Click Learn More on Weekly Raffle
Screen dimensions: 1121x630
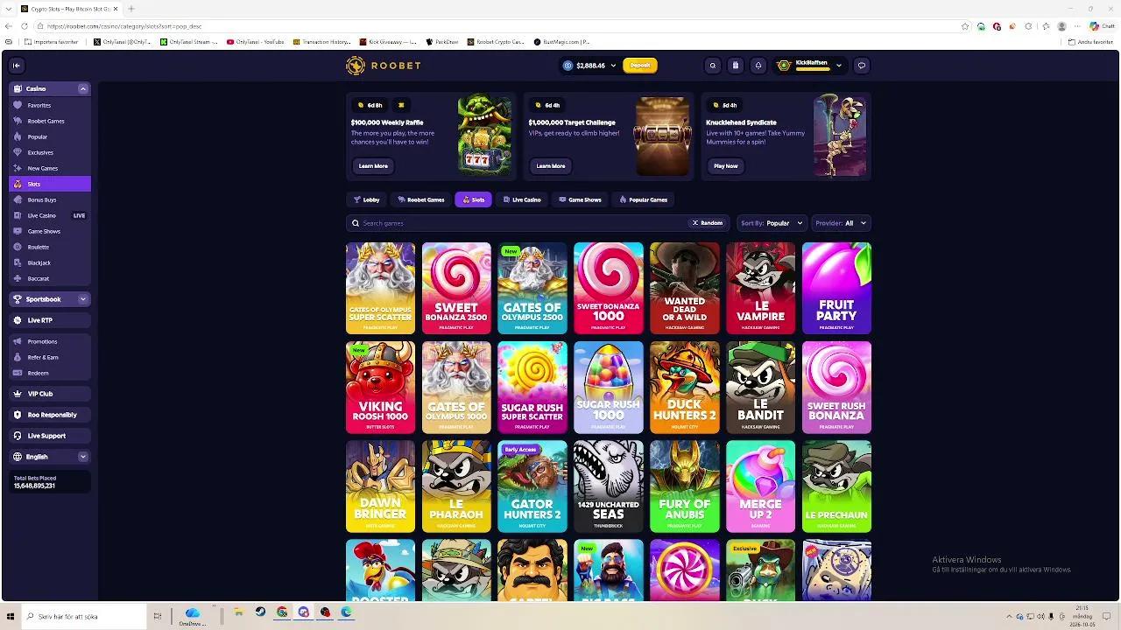click(373, 166)
